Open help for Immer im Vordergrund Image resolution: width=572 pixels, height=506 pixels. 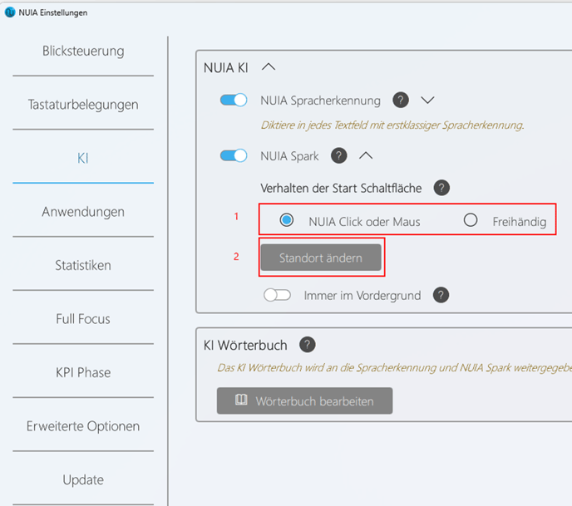point(441,295)
